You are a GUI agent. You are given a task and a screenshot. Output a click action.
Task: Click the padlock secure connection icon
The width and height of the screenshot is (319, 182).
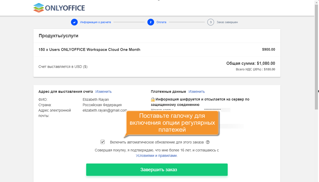pyautogui.click(x=153, y=99)
